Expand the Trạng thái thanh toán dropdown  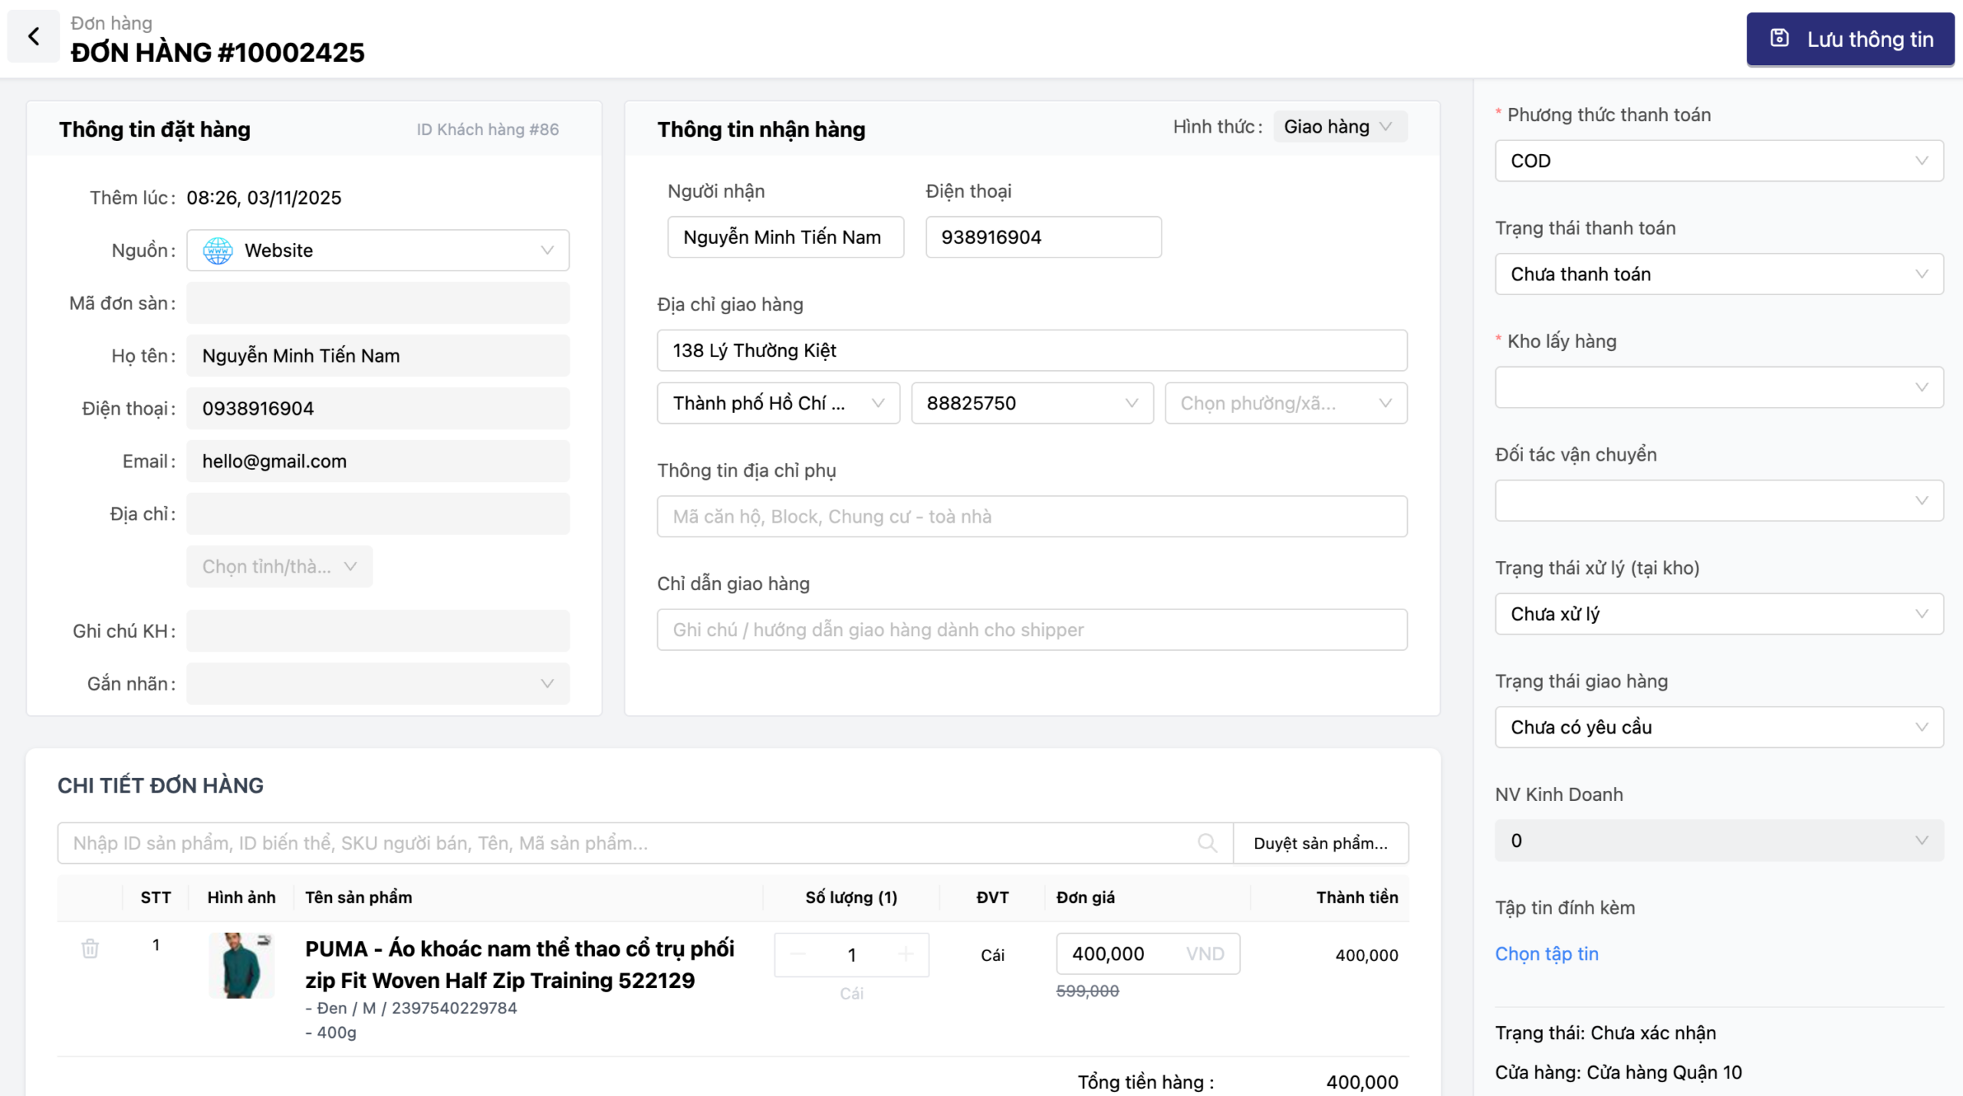[x=1718, y=274]
